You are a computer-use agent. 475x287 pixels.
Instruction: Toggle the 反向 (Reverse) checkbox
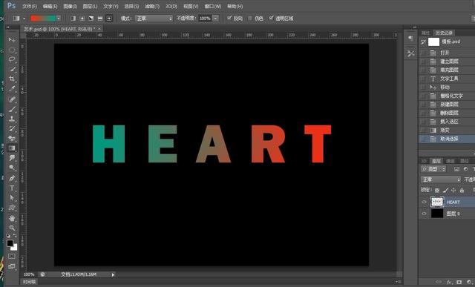pos(229,18)
